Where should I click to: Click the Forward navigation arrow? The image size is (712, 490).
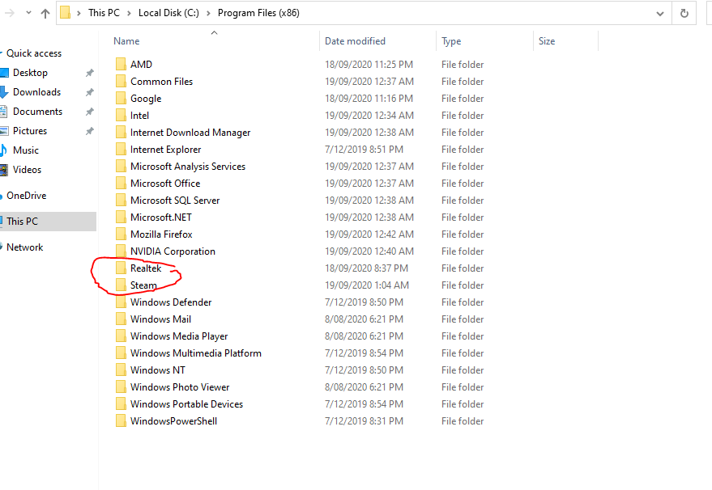tap(9, 13)
